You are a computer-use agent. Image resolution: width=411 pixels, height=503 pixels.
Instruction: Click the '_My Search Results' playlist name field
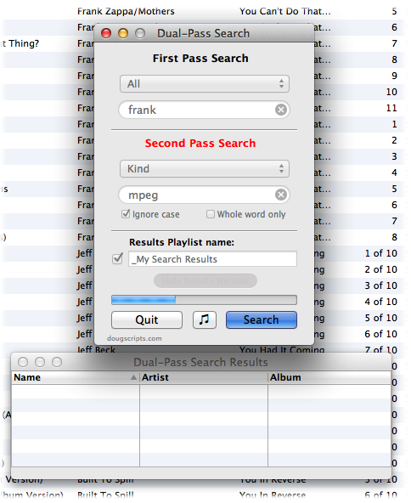pyautogui.click(x=212, y=259)
